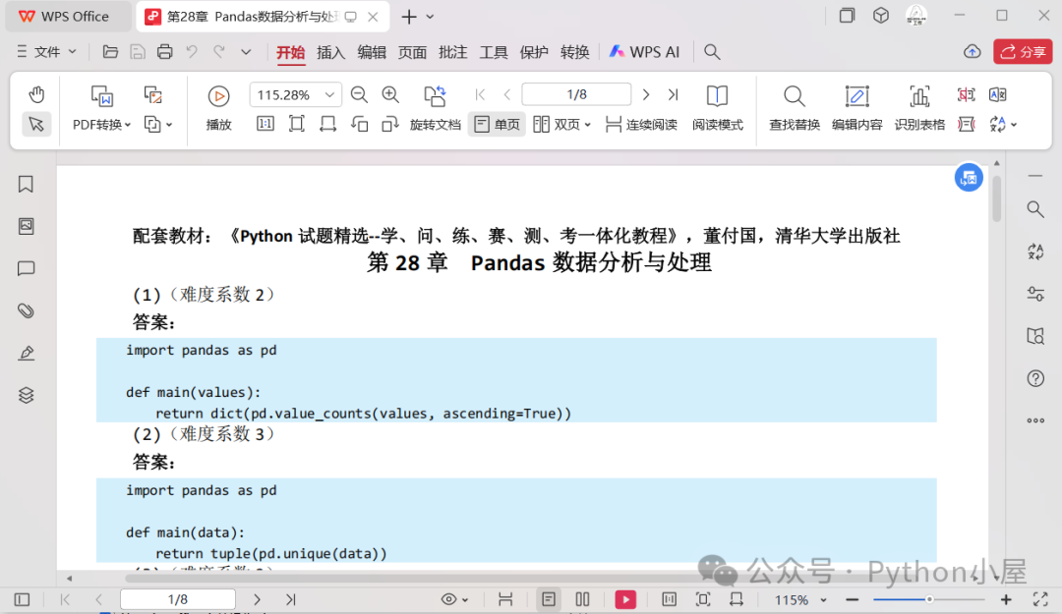Open the comments panel in sidebar
Viewport: 1062px width, 614px height.
(x=26, y=269)
